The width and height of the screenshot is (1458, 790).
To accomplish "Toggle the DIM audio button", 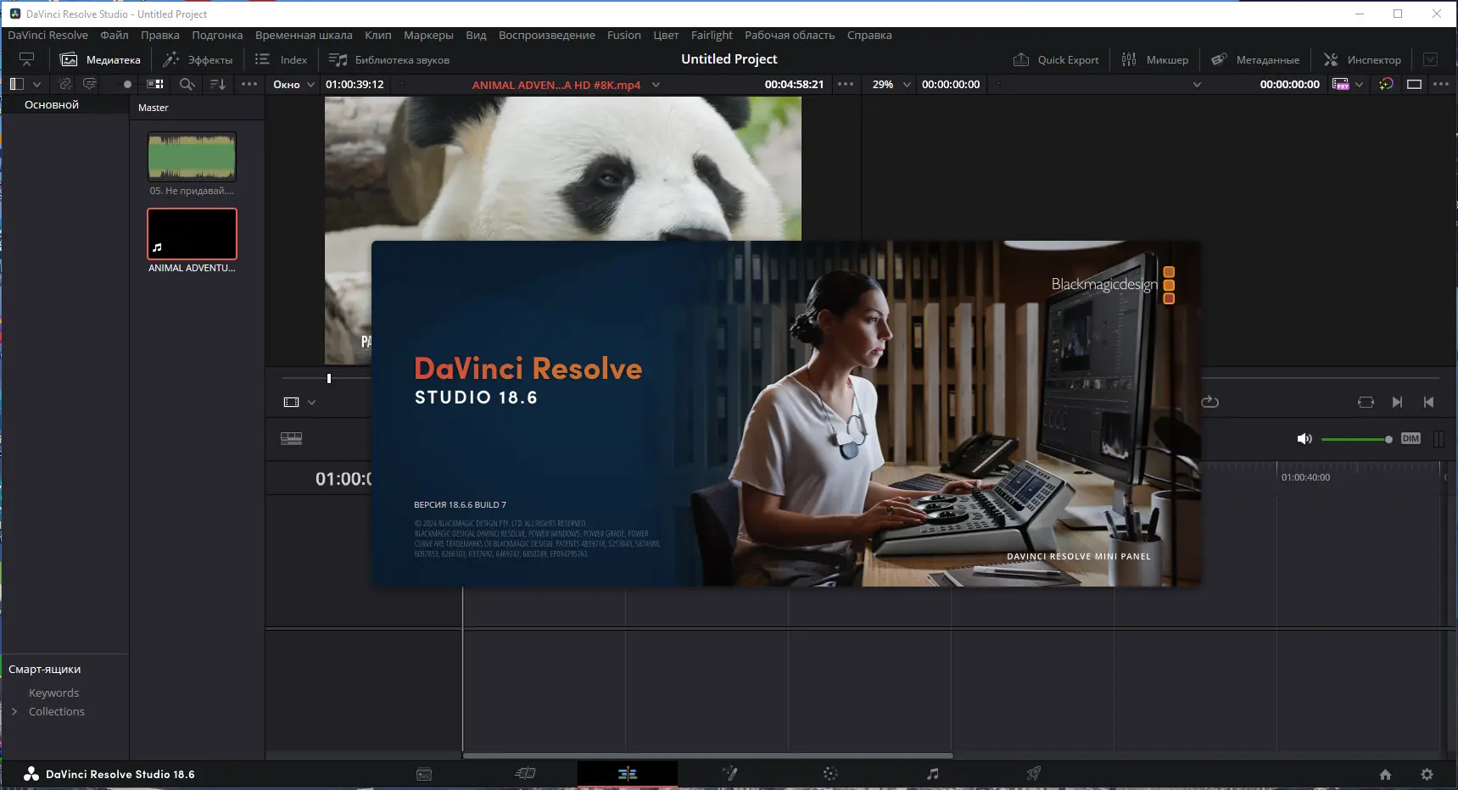I will (x=1411, y=438).
